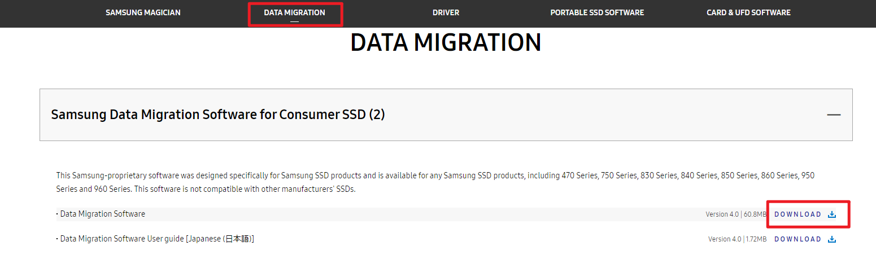Click the 1.72MB file size text

(756, 239)
